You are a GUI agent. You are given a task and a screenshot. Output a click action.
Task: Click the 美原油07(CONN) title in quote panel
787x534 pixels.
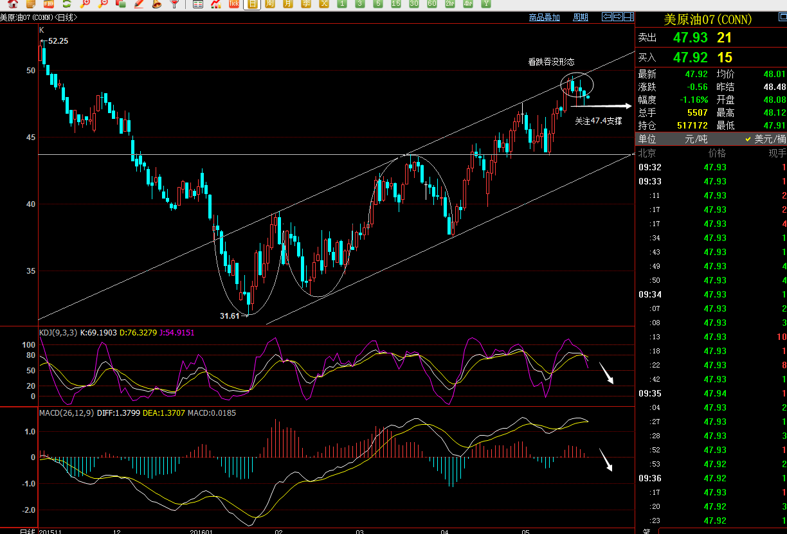[x=707, y=20]
